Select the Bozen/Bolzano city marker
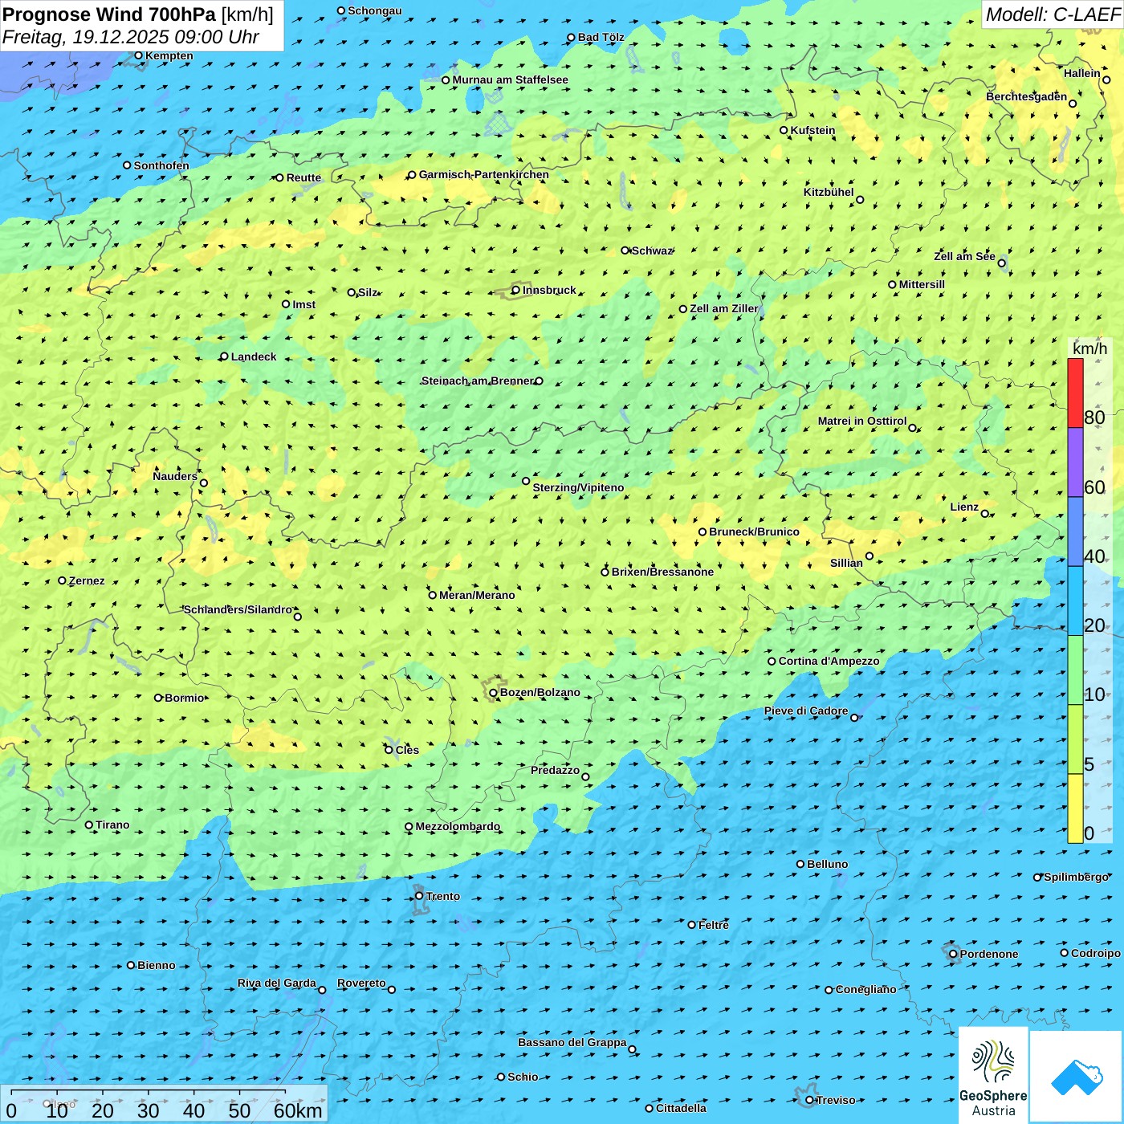Screen dimensions: 1124x1124 [493, 693]
